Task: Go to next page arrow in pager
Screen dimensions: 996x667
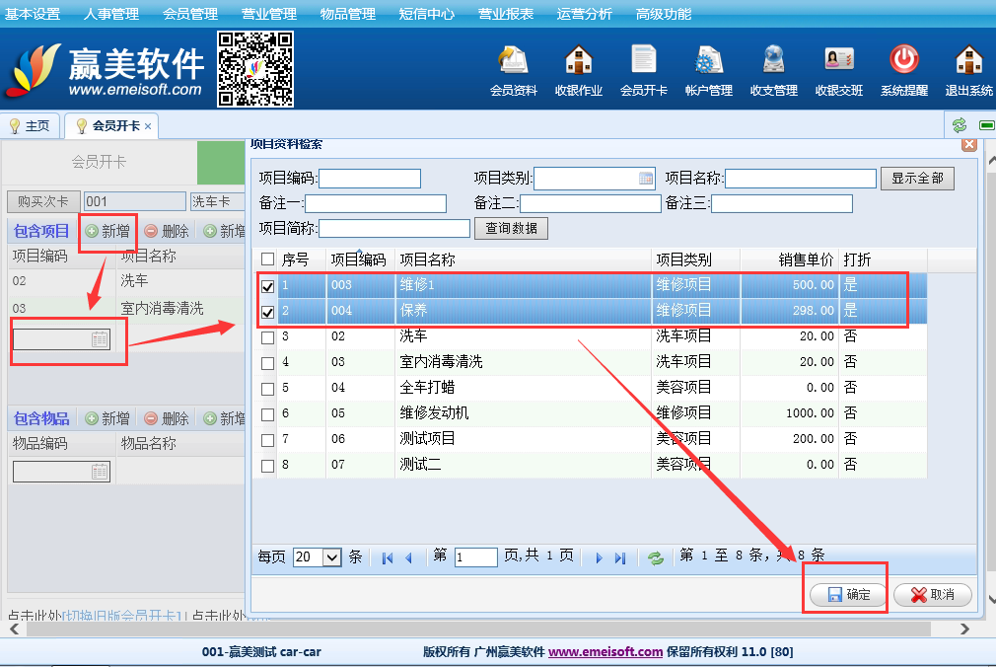Action: pos(599,557)
